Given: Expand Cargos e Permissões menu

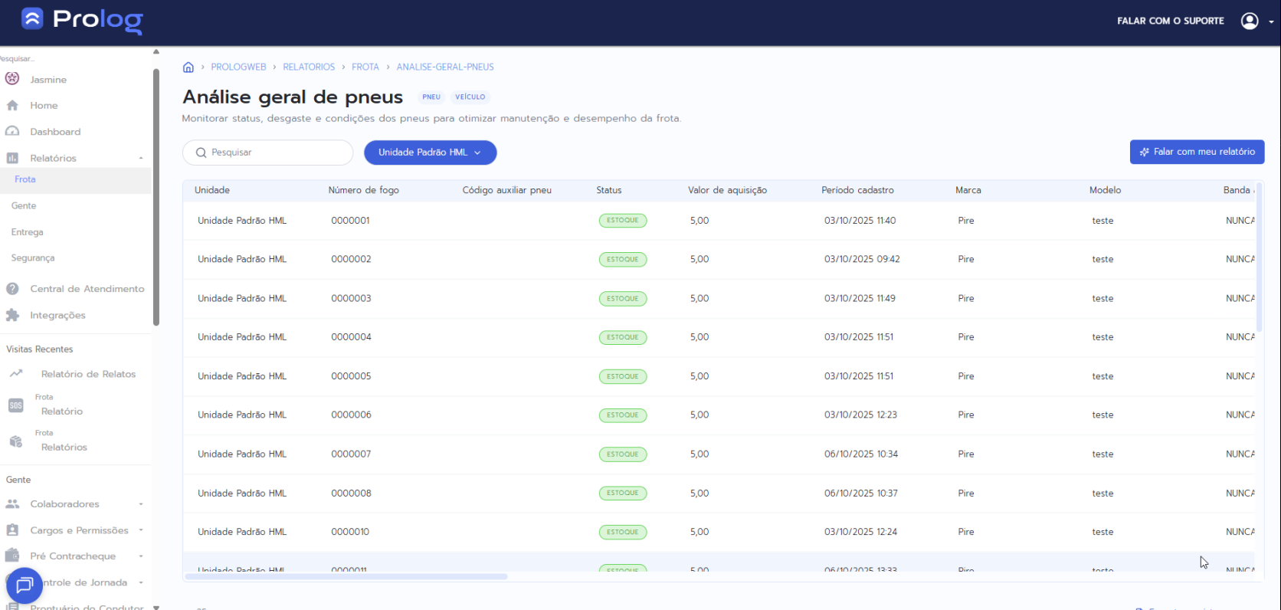Looking at the screenshot, I should (141, 530).
